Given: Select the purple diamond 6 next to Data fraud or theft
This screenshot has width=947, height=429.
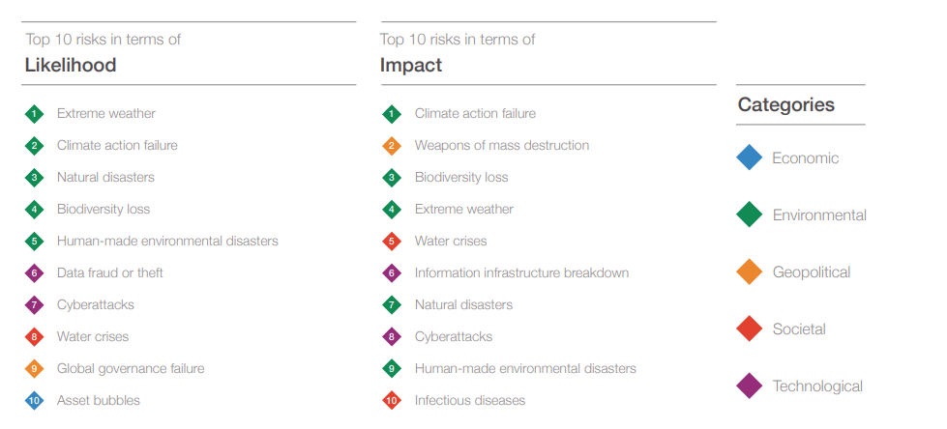Looking at the screenshot, I should pyautogui.click(x=35, y=273).
